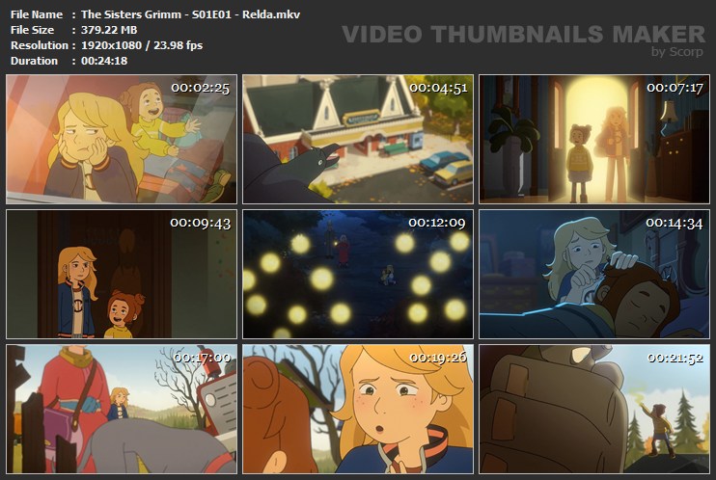Screen dimensions: 716x480
Task: Select the thumbnail at 00:21:52
Action: pyautogui.click(x=594, y=410)
